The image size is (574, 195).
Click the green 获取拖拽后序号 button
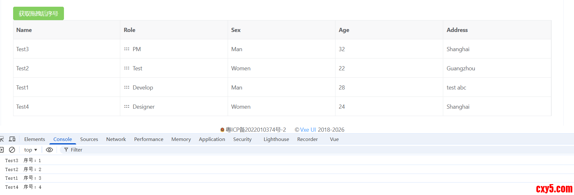pos(38,13)
